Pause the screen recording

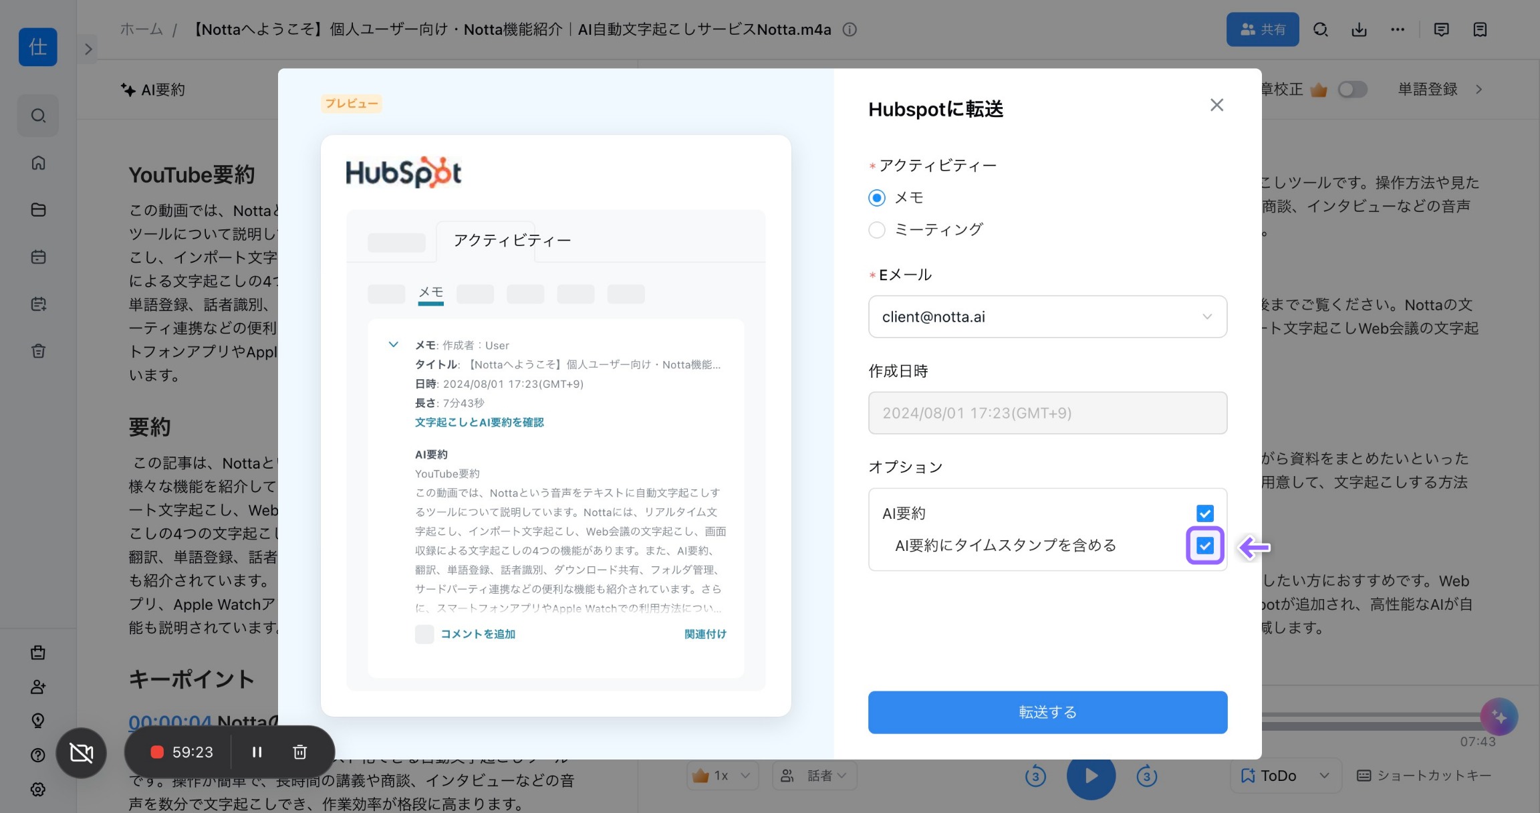pyautogui.click(x=257, y=752)
